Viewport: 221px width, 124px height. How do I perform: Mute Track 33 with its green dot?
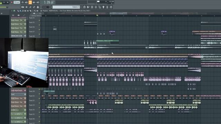point(39,107)
